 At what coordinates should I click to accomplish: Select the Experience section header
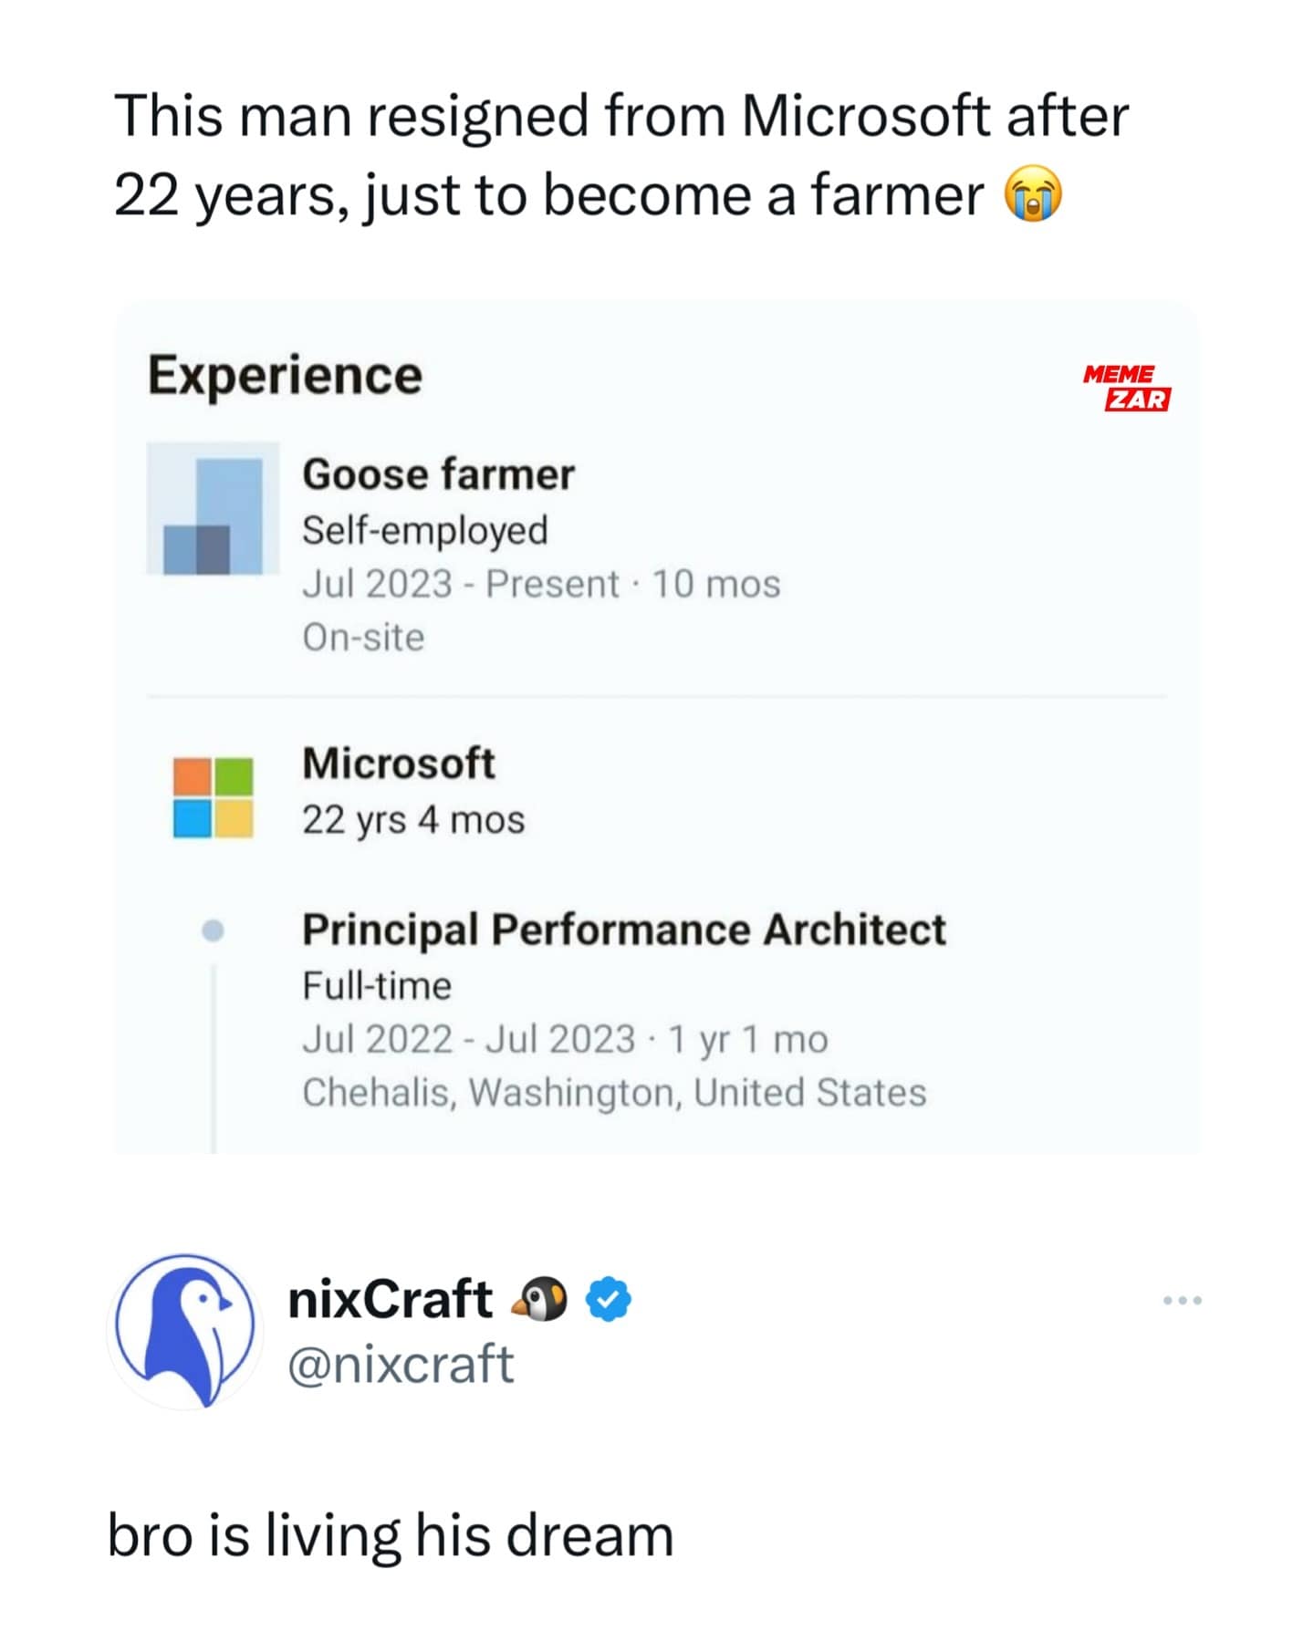283,374
